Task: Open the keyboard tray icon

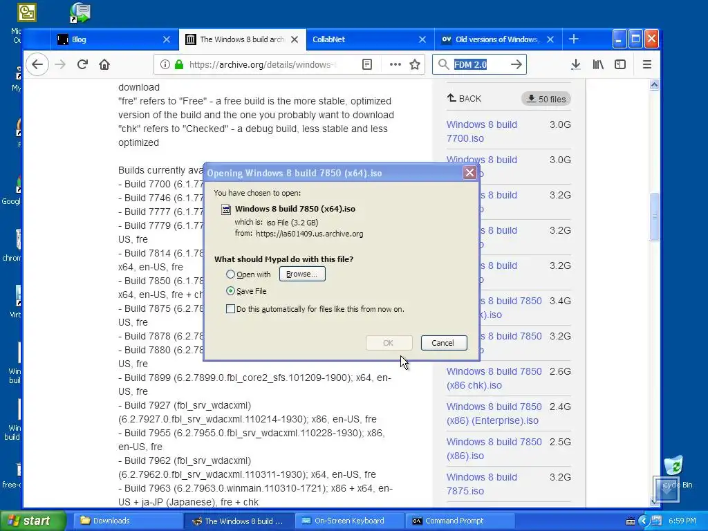Action: pyautogui.click(x=631, y=521)
